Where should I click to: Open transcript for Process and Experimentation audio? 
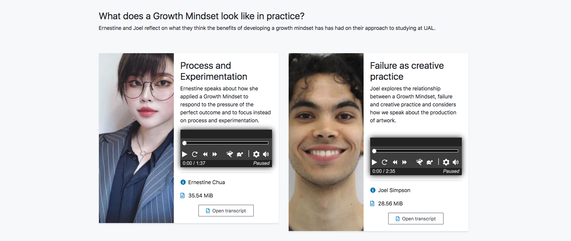226,210
